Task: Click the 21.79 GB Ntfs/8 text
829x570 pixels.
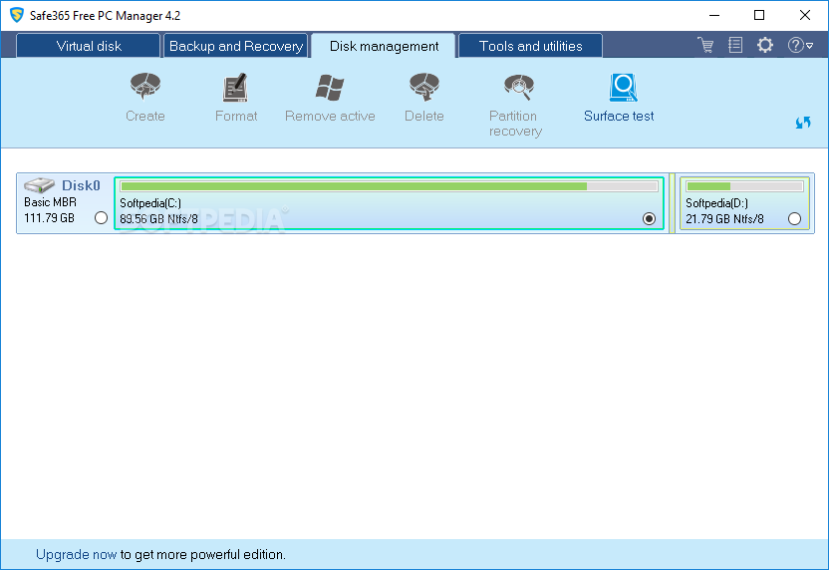Action: (724, 219)
